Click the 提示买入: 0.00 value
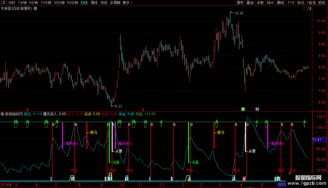 point(54,114)
